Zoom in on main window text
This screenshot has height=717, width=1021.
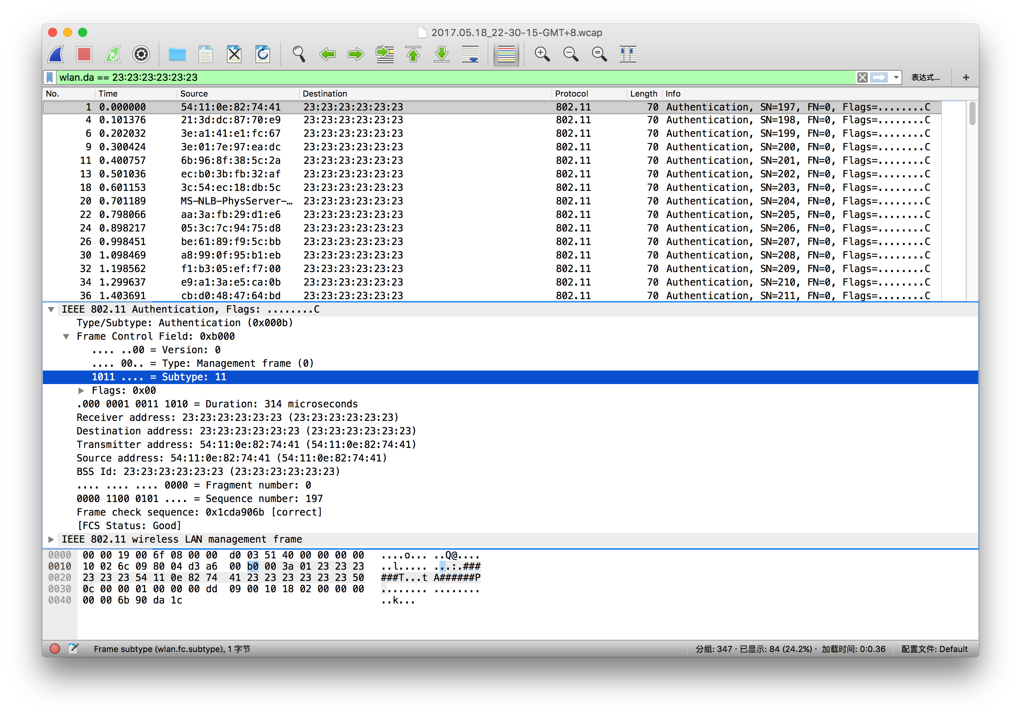542,54
